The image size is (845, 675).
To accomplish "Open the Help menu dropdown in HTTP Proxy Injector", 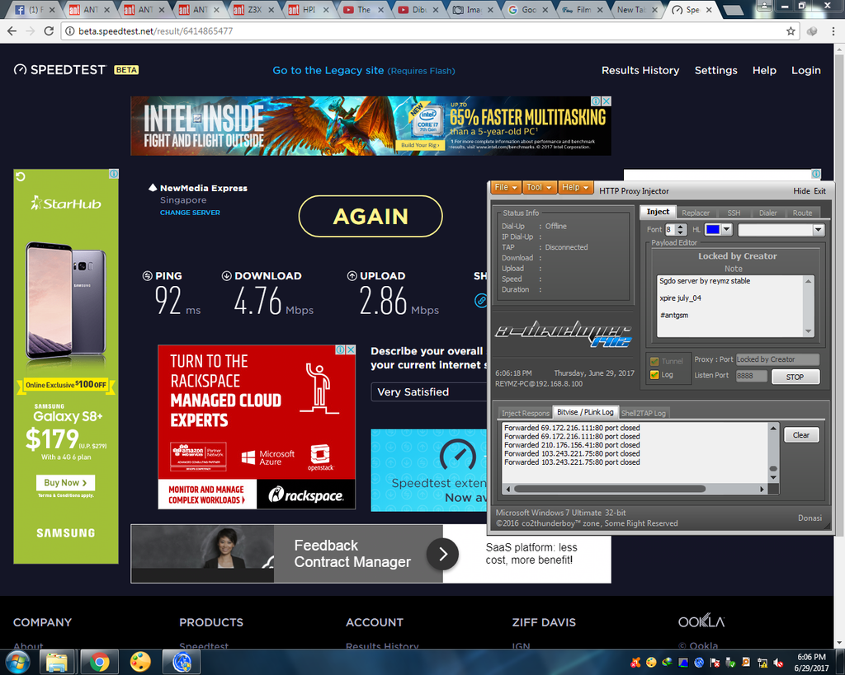I will [575, 187].
